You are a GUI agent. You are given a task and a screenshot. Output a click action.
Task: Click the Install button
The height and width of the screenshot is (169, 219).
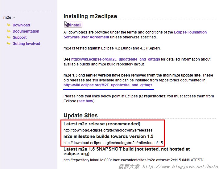tap(73, 25)
